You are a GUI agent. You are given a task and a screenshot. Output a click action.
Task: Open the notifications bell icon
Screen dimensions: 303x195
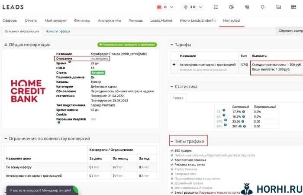click(262, 7)
